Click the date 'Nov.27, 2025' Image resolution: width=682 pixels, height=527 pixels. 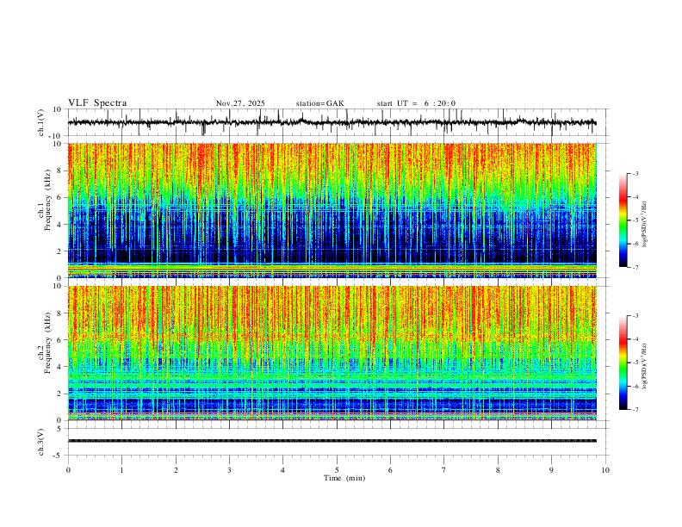coord(240,103)
